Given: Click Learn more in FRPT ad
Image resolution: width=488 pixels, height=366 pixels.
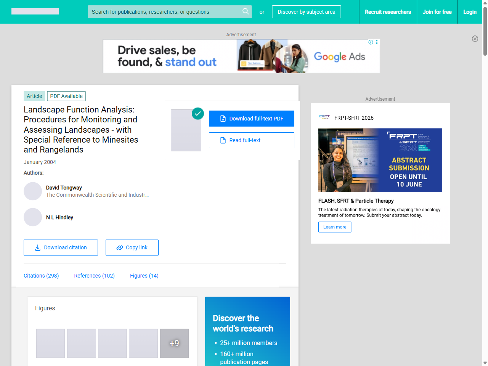Looking at the screenshot, I should (335, 227).
